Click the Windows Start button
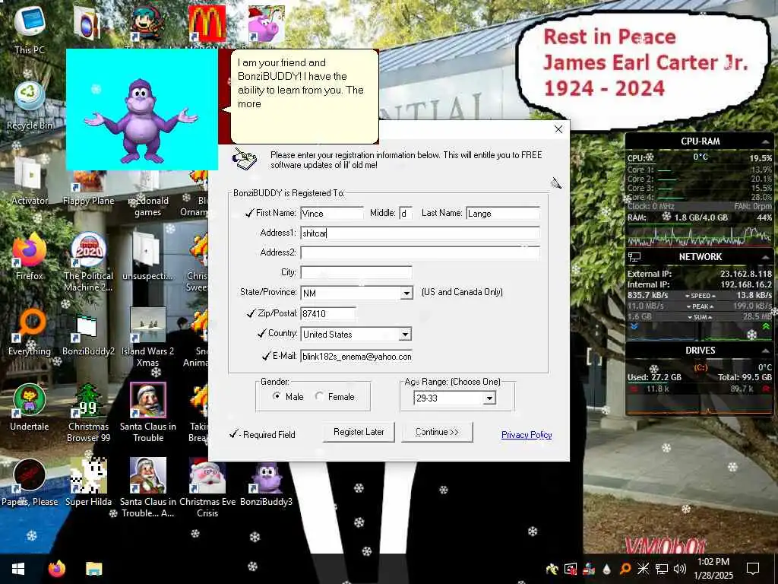Screen dimensions: 778x584 pos(18,569)
